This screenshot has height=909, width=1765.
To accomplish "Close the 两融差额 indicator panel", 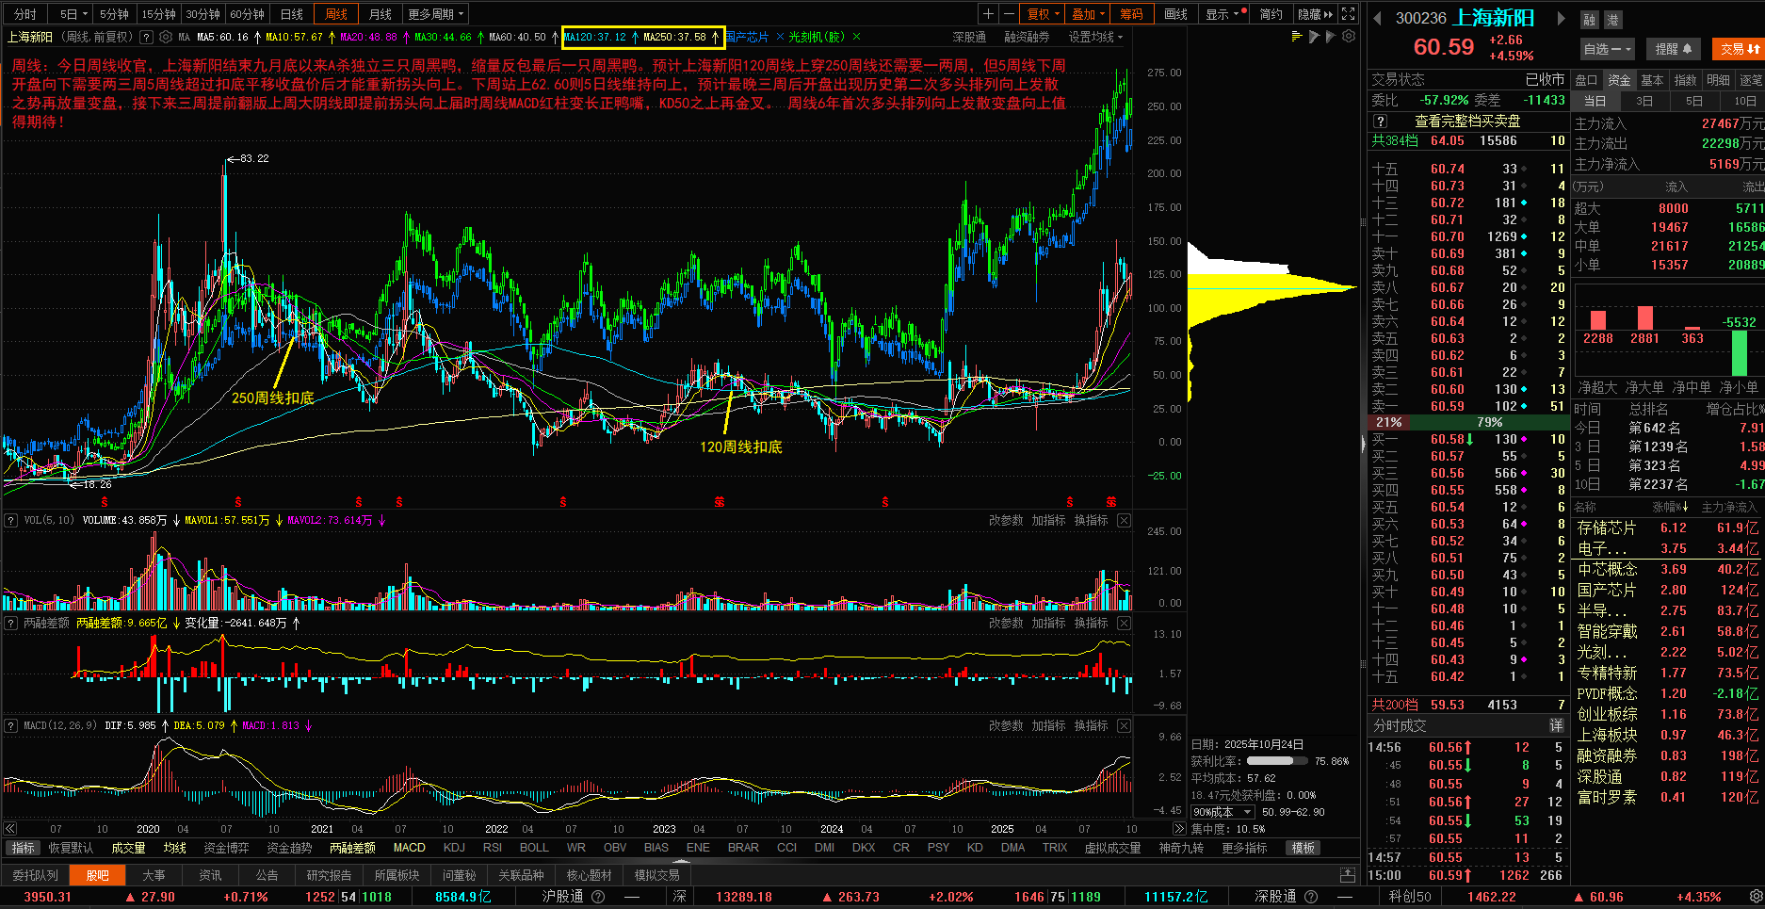I will click(x=1124, y=623).
